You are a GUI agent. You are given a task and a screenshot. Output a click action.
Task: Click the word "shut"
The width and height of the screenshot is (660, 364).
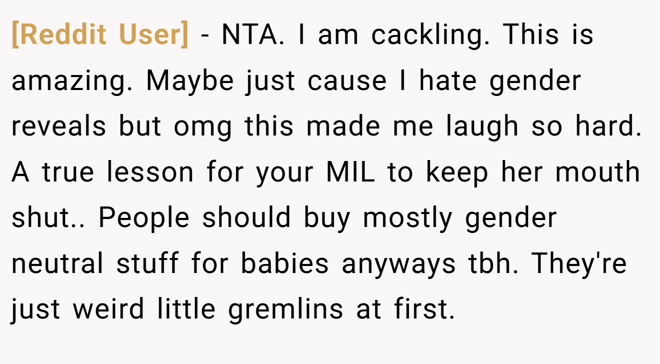pos(42,218)
